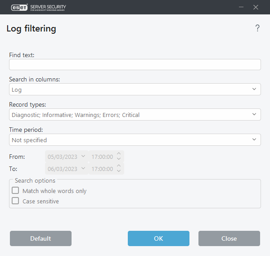
Task: Open the From date picker arrow
Action: (83, 157)
